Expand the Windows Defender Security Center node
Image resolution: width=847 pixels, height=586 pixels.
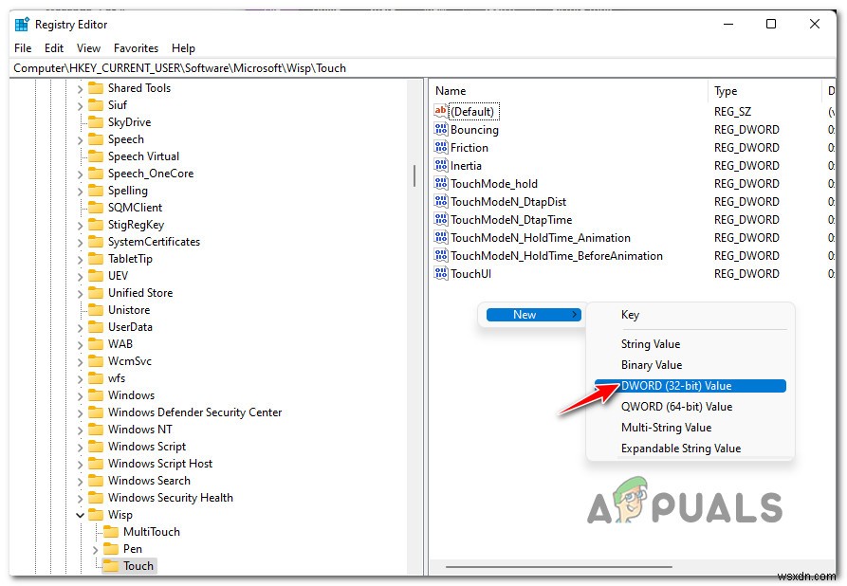coord(80,412)
